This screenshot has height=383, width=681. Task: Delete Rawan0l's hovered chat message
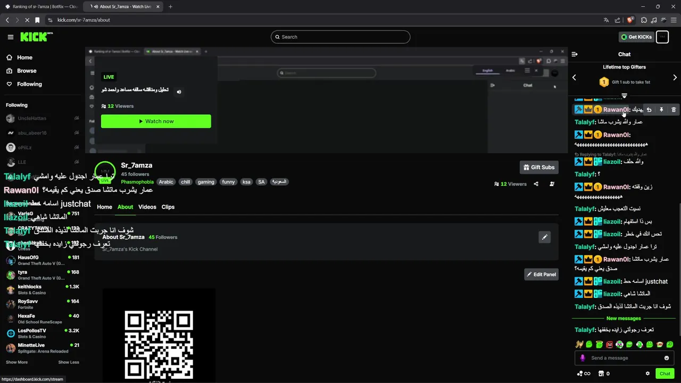[x=674, y=110]
